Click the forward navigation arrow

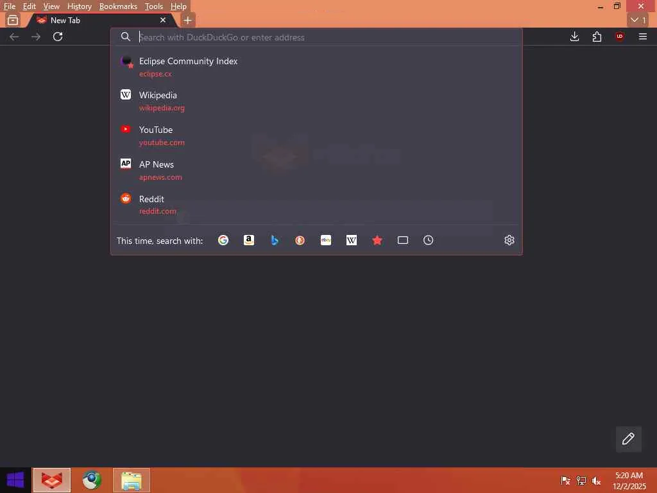(x=36, y=37)
